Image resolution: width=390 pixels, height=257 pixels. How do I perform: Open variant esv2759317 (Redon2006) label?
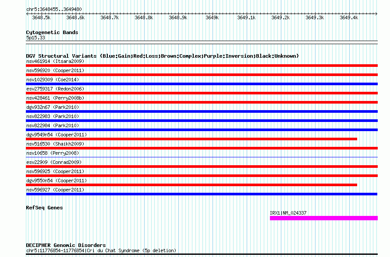pos(55,89)
